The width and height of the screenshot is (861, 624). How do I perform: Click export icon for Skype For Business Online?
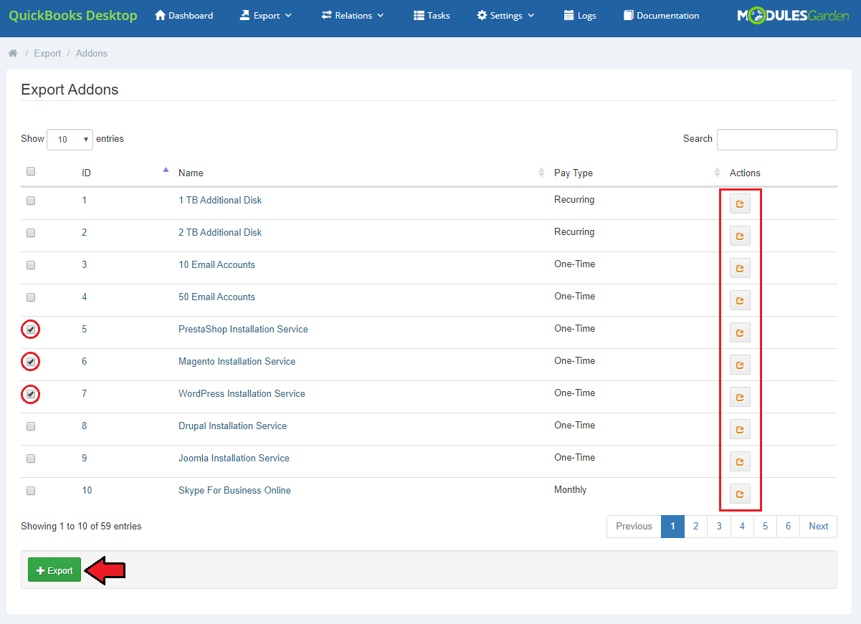(x=740, y=494)
